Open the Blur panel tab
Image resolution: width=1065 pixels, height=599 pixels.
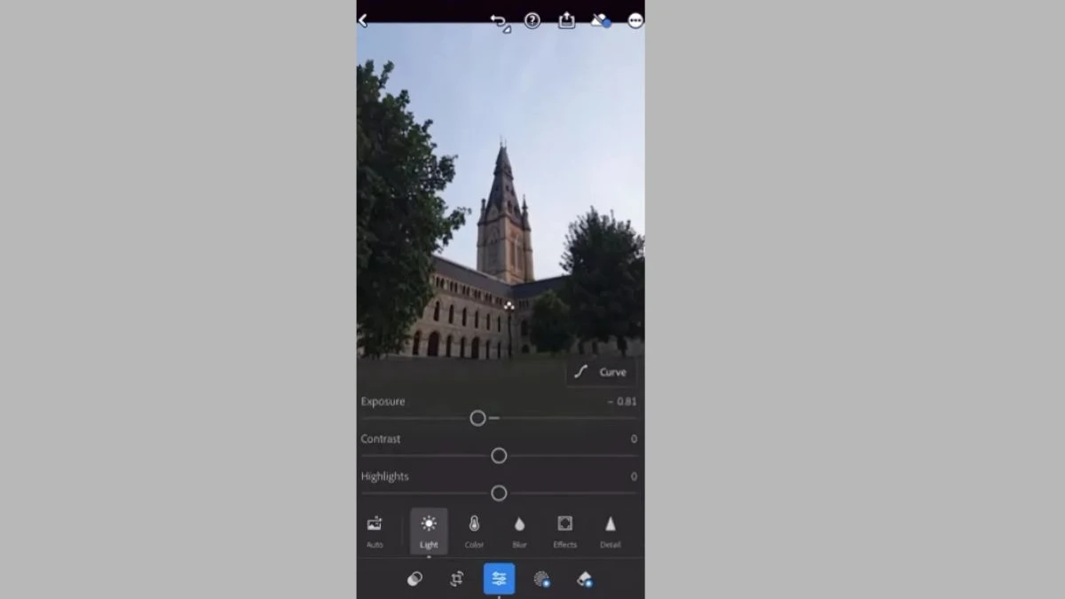click(x=519, y=532)
